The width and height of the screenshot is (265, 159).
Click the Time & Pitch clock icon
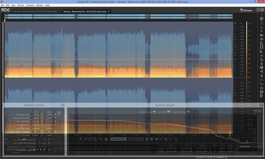tap(261, 67)
